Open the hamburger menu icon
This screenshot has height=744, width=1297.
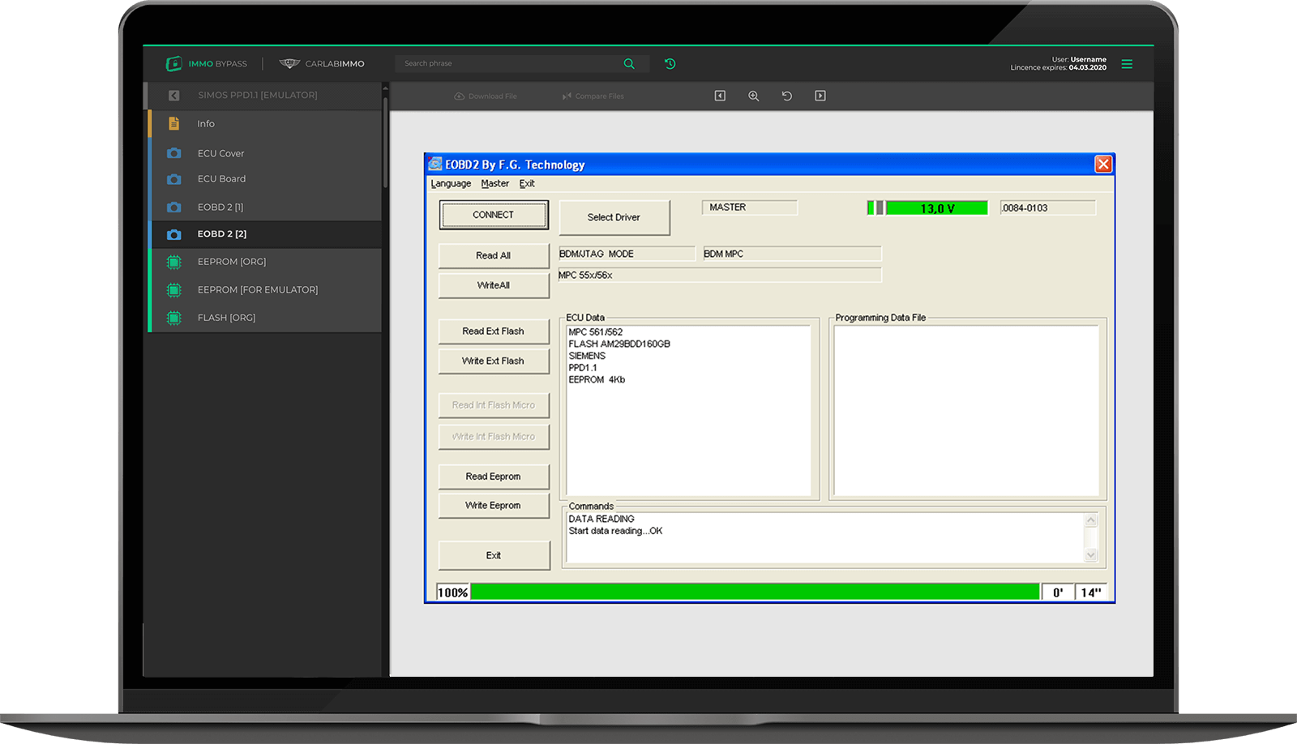click(x=1127, y=63)
